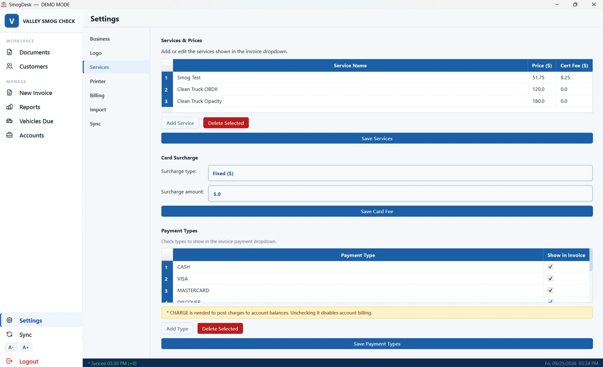
Task: Click the Customers people icon
Action: (x=10, y=66)
